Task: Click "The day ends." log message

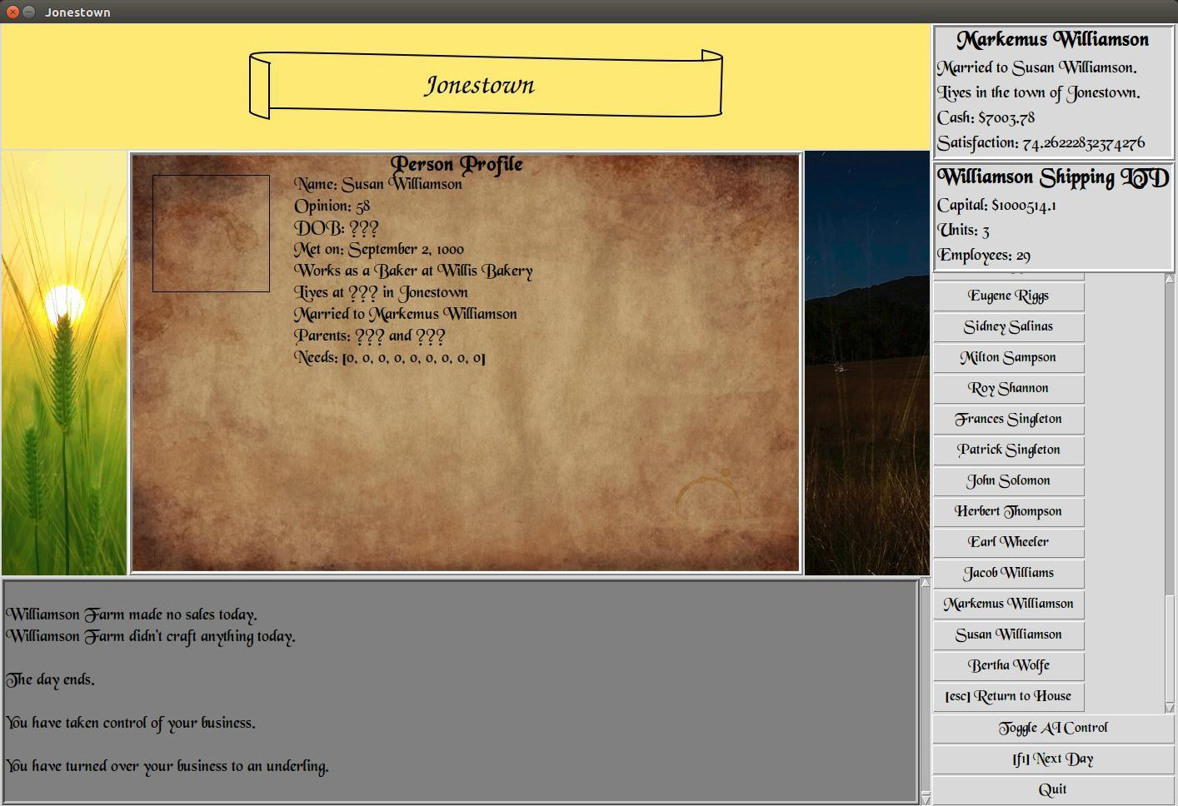Action: pos(50,679)
